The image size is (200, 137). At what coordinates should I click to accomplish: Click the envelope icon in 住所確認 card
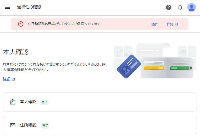click(x=13, y=125)
